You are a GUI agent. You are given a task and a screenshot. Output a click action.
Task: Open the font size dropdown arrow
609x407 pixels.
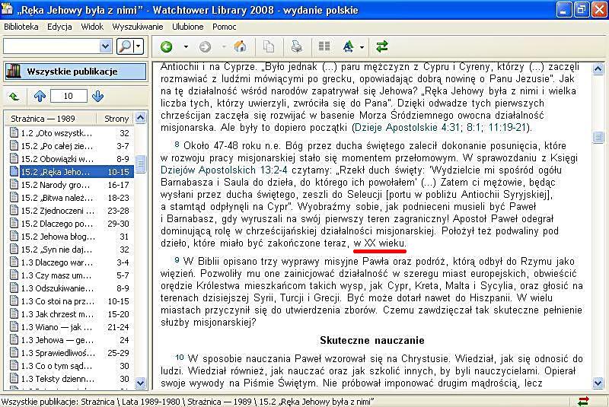(362, 46)
